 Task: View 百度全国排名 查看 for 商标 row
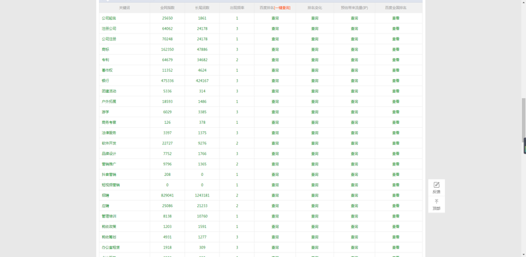[396, 49]
